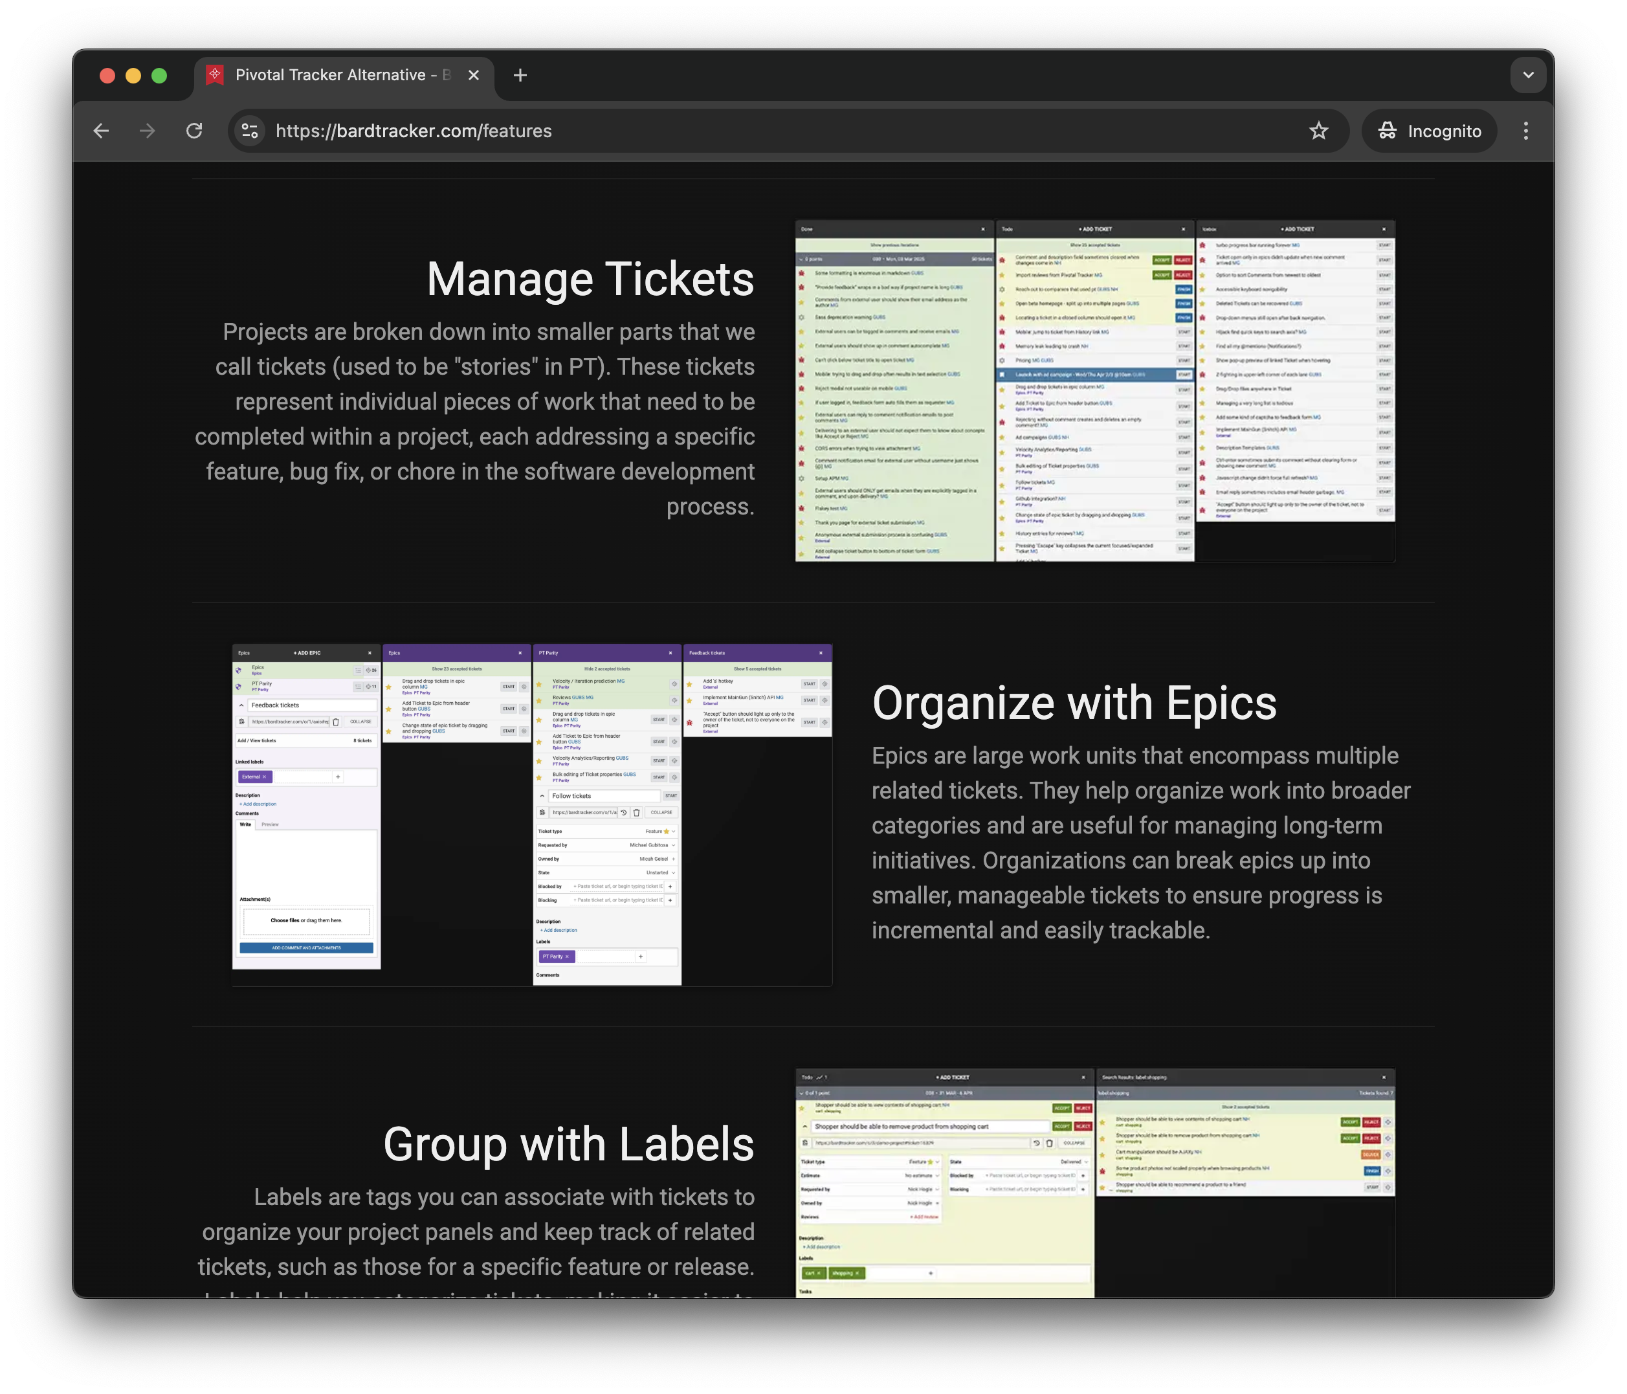Maximize the window with the green button
Screen dimensions: 1627x1394
click(x=159, y=75)
